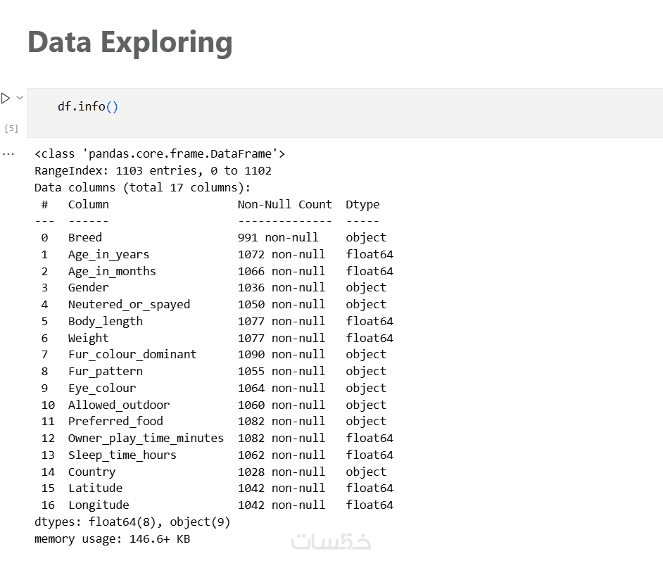This screenshot has width=663, height=561.
Task: Click the Data Exploring heading
Action: (130, 42)
